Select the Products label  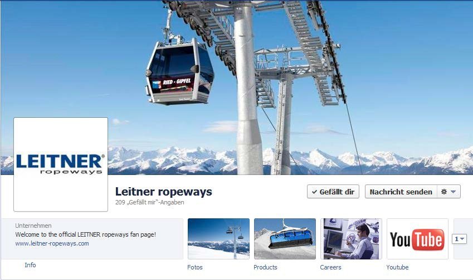[265, 267]
